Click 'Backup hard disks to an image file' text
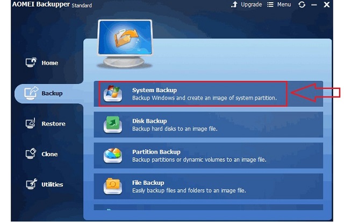The height and width of the screenshot is (222, 344). pos(175,129)
